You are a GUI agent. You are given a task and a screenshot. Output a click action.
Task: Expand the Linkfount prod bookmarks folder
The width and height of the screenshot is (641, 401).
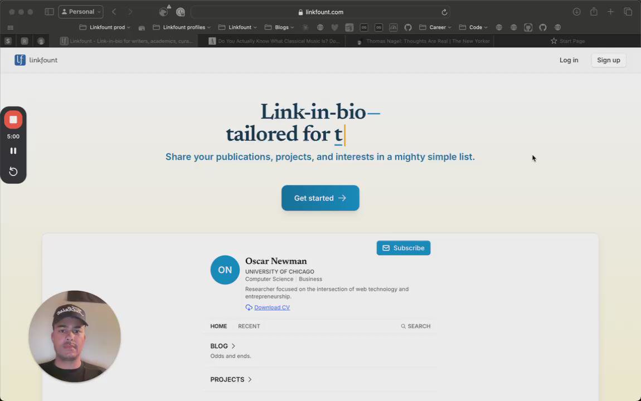tap(105, 27)
